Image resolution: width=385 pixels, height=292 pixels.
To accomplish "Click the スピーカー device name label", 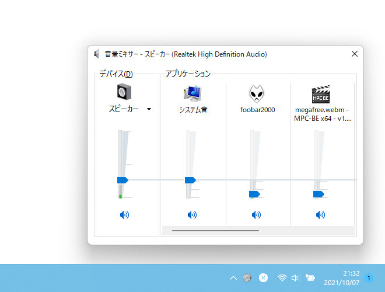I will pyautogui.click(x=124, y=109).
